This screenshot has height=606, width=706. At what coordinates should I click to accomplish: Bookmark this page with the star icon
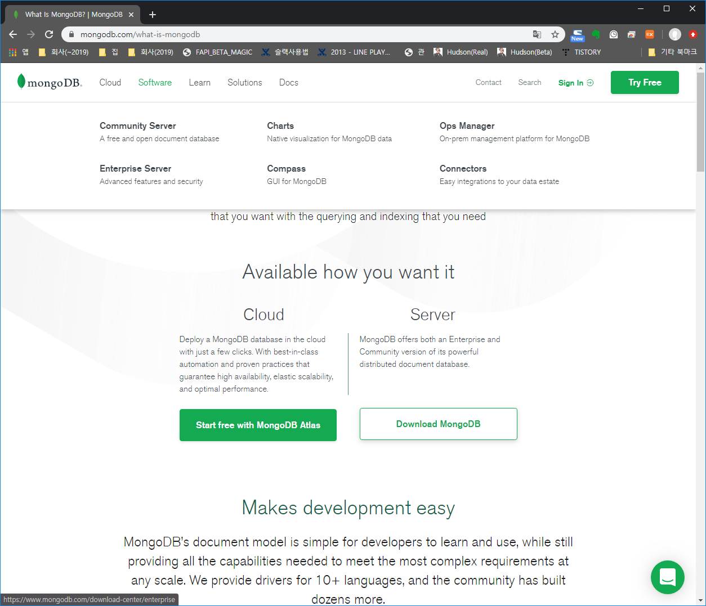click(555, 34)
